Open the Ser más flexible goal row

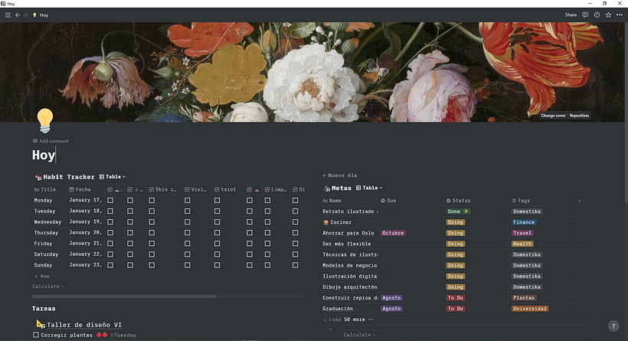pyautogui.click(x=346, y=244)
